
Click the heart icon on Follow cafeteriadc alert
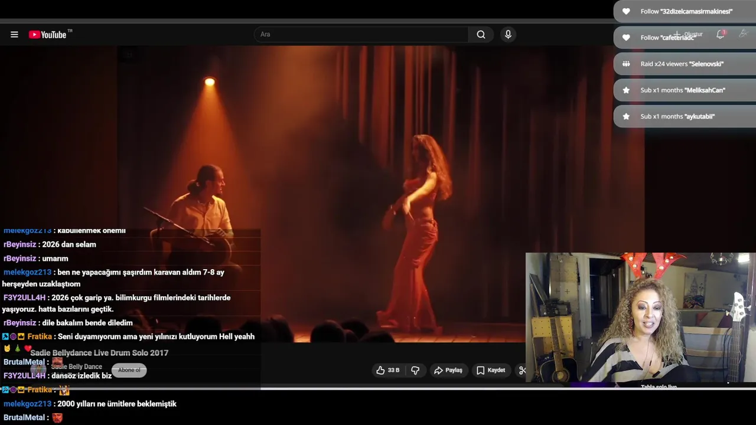pyautogui.click(x=626, y=37)
